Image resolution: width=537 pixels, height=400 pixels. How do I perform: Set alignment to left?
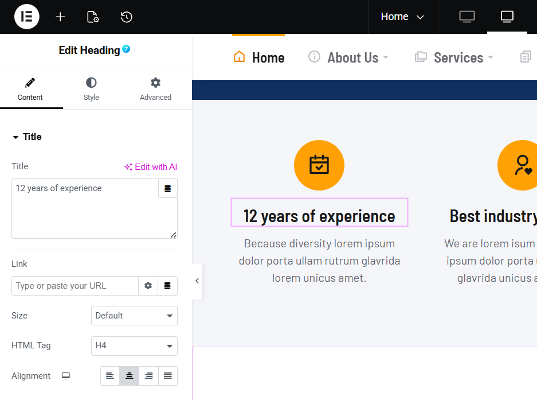pyautogui.click(x=110, y=376)
